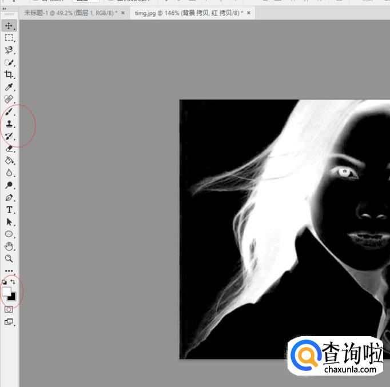Click the Zoom magnifier tool

9,258
